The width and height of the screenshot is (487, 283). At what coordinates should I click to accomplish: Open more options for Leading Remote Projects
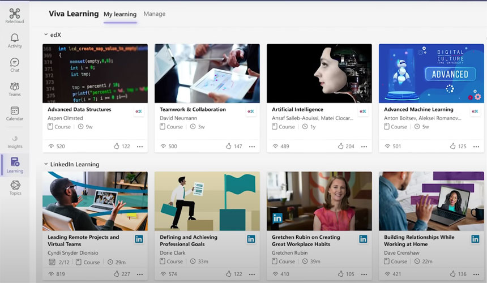(x=140, y=275)
